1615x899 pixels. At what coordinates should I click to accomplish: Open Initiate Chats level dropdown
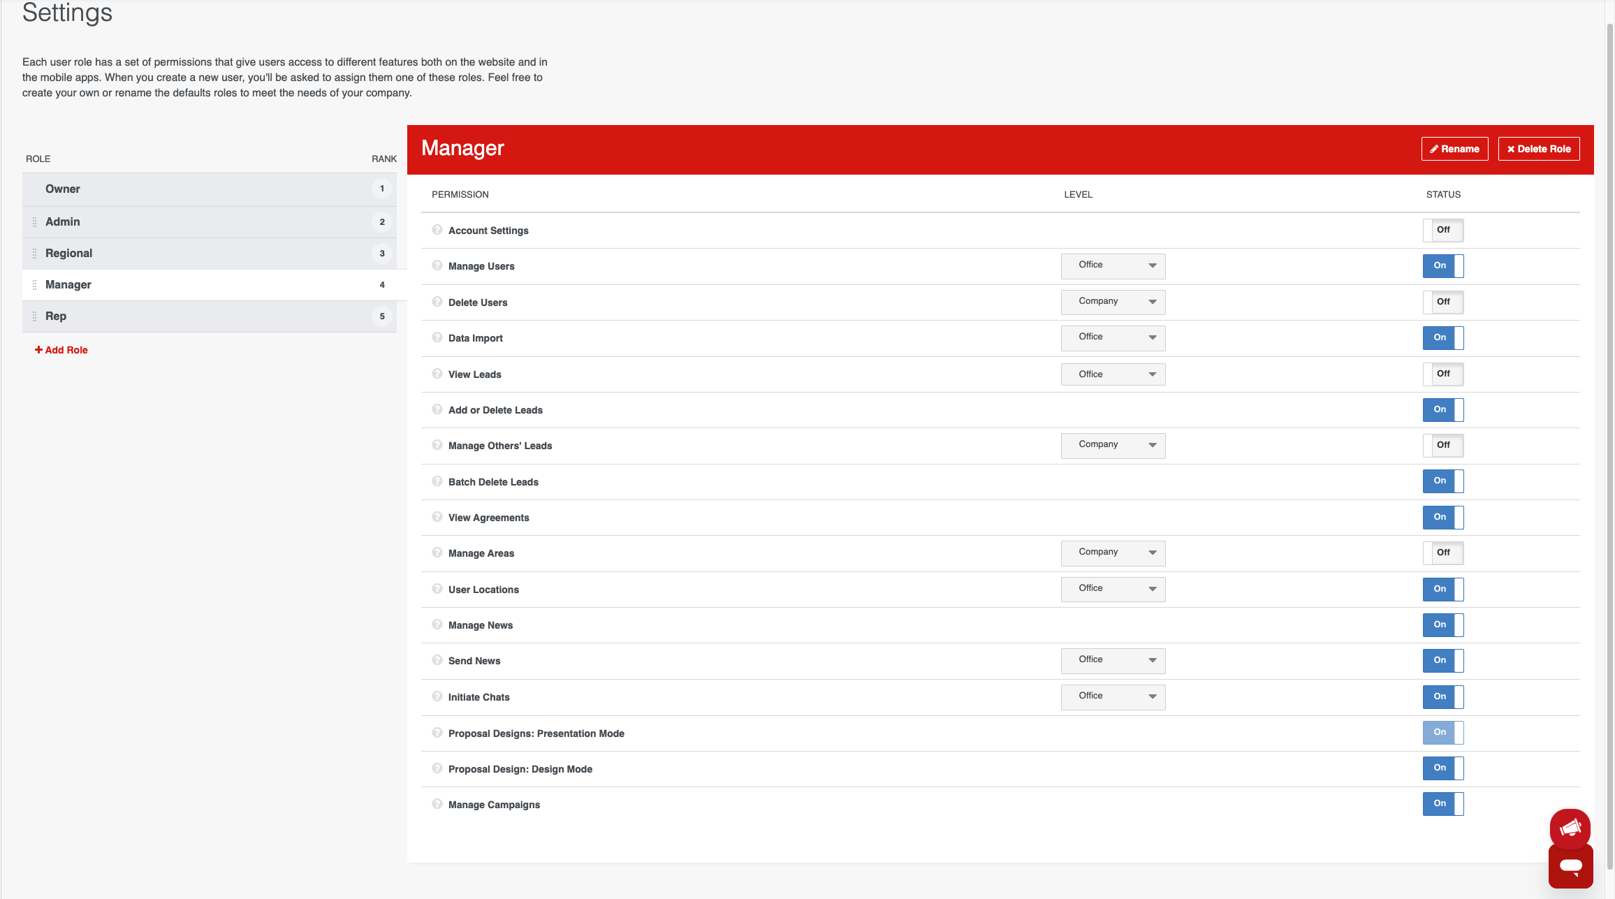pyautogui.click(x=1113, y=696)
